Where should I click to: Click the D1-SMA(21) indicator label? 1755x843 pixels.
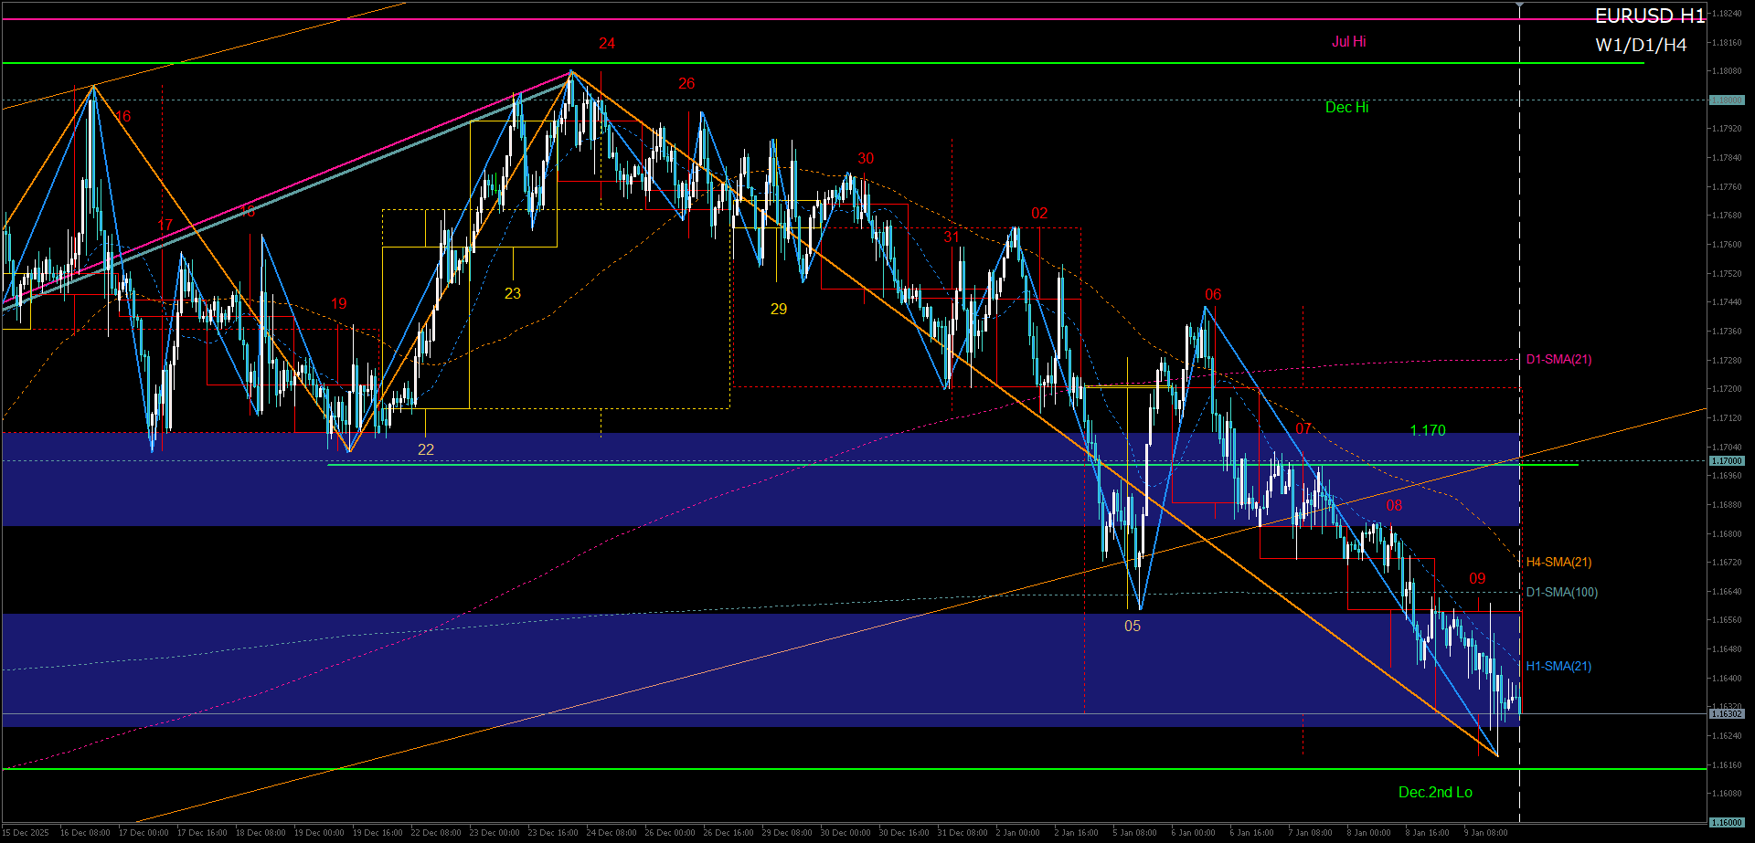1558,360
